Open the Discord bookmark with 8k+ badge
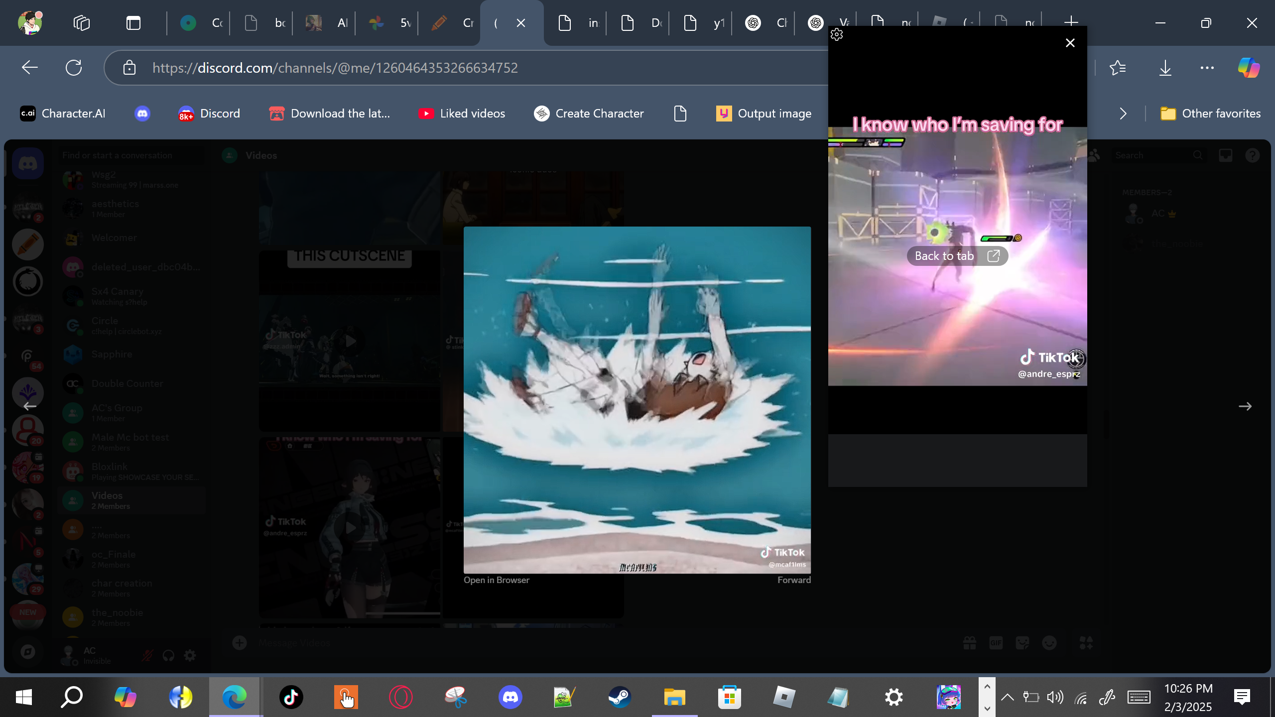This screenshot has height=717, width=1275. coord(209,114)
